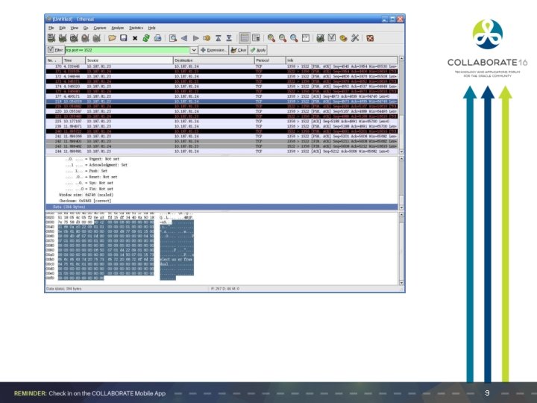Open the Statistics menu

pos(136,28)
